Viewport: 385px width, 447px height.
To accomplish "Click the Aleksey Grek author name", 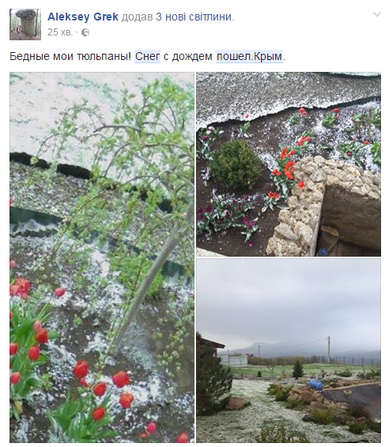I will click(83, 17).
